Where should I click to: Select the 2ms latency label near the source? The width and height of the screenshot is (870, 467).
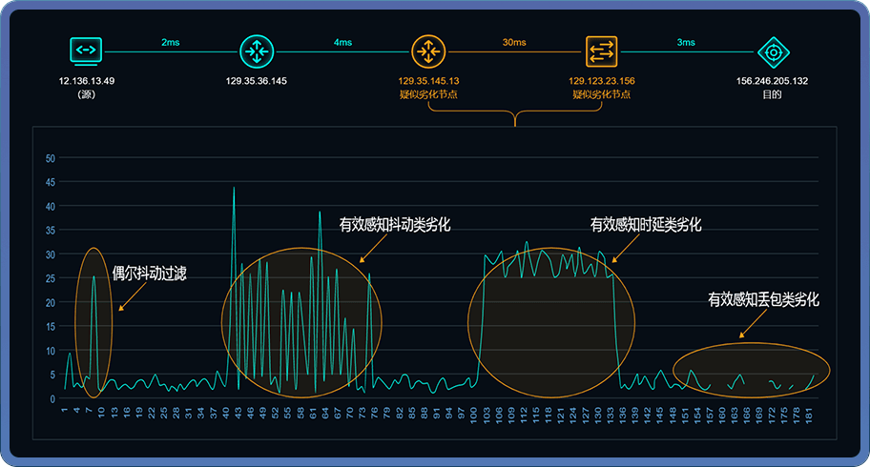[171, 43]
